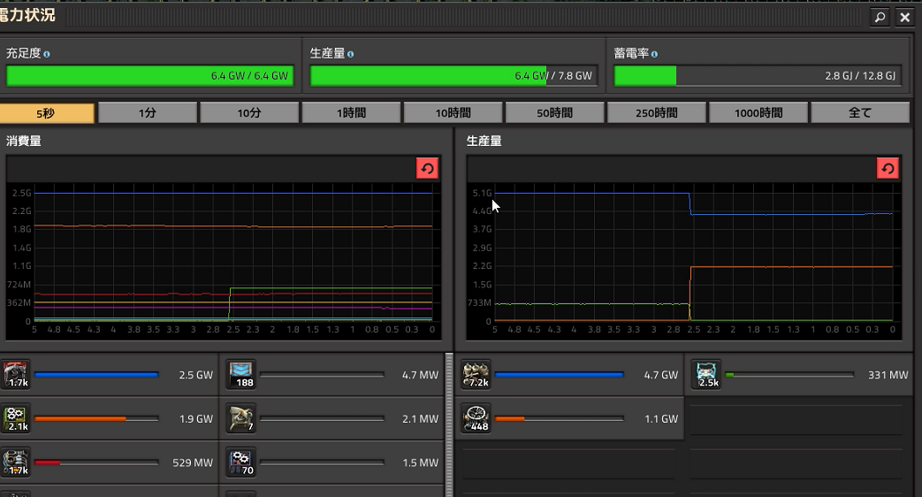Click the 4.7 GW value text
Screen dimensions: 922x497
pyautogui.click(x=661, y=375)
